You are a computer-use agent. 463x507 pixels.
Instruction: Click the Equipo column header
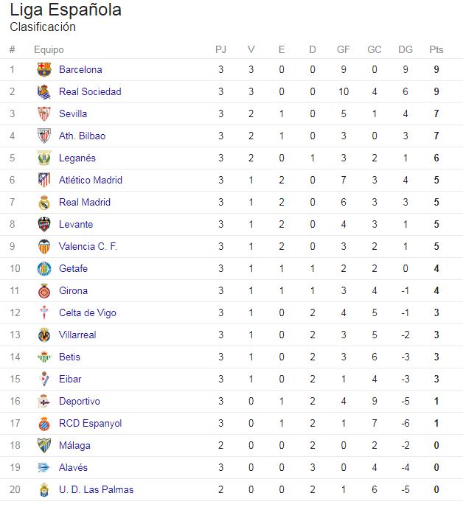(x=49, y=50)
